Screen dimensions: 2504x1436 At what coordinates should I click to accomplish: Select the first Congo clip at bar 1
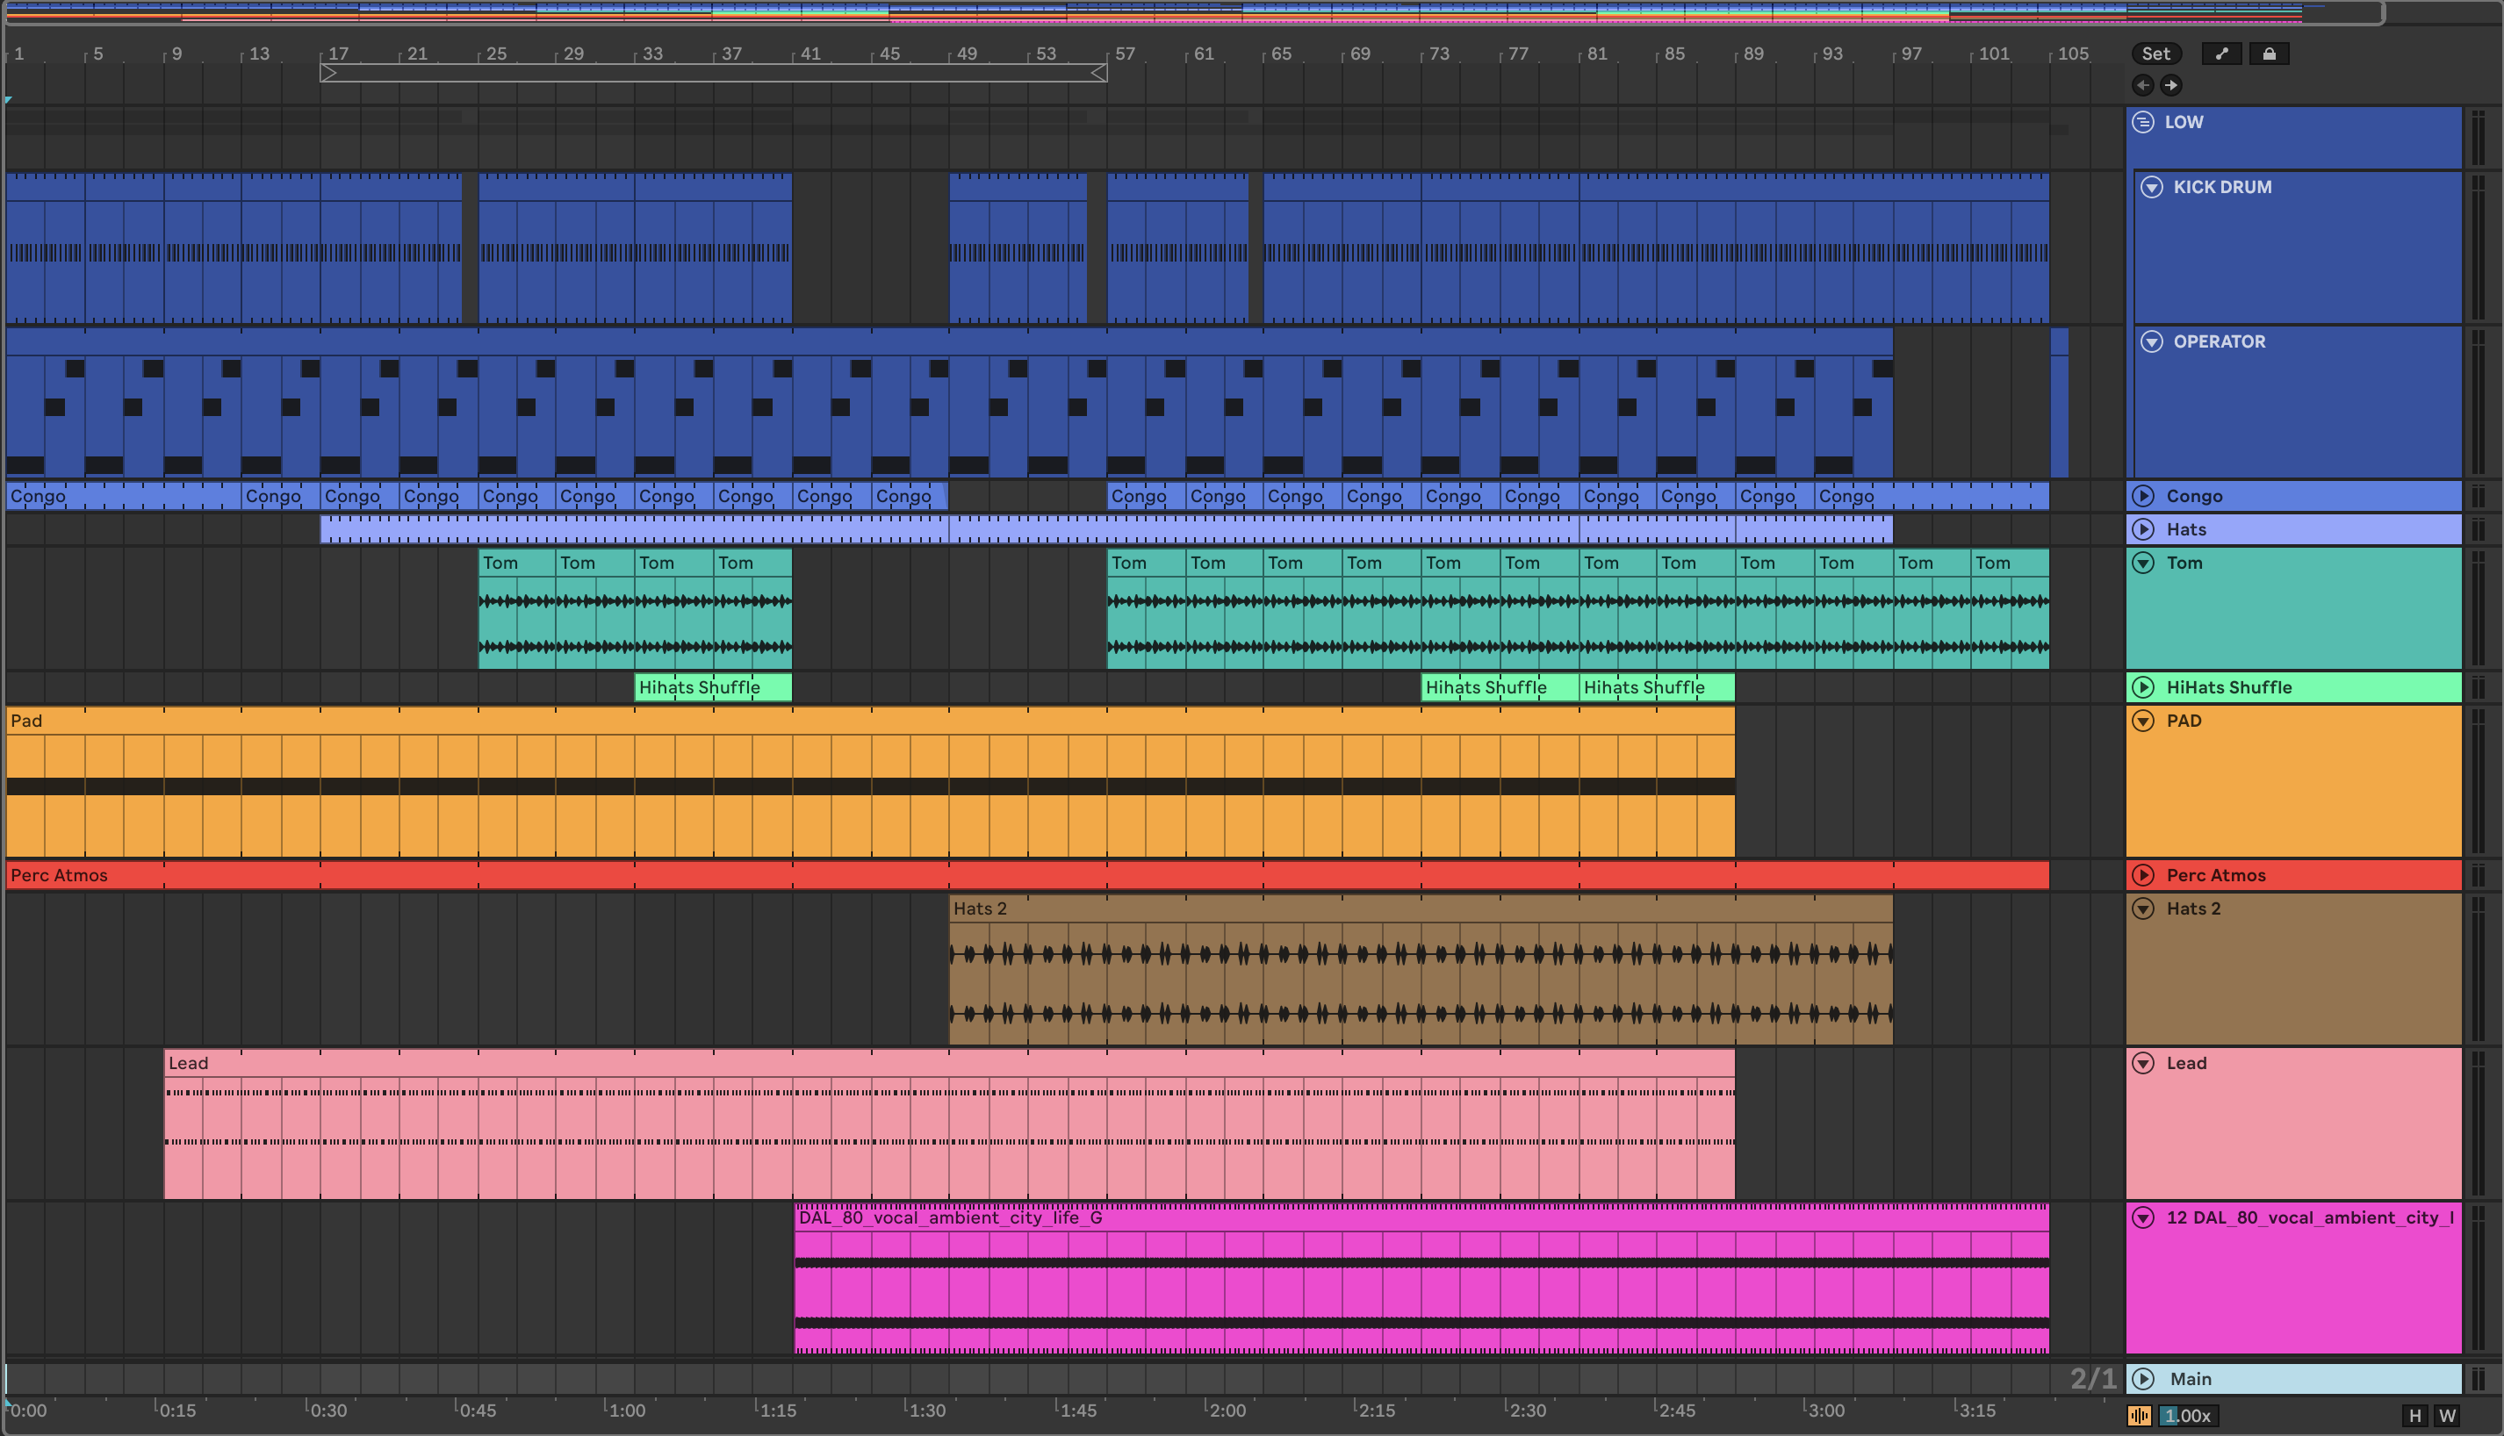123,496
